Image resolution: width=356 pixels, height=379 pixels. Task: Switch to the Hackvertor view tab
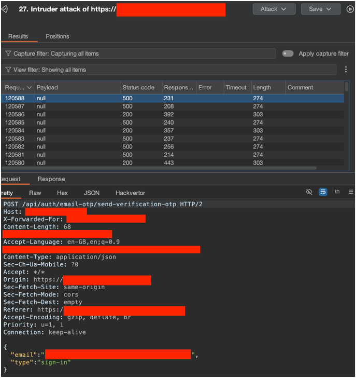(x=130, y=193)
